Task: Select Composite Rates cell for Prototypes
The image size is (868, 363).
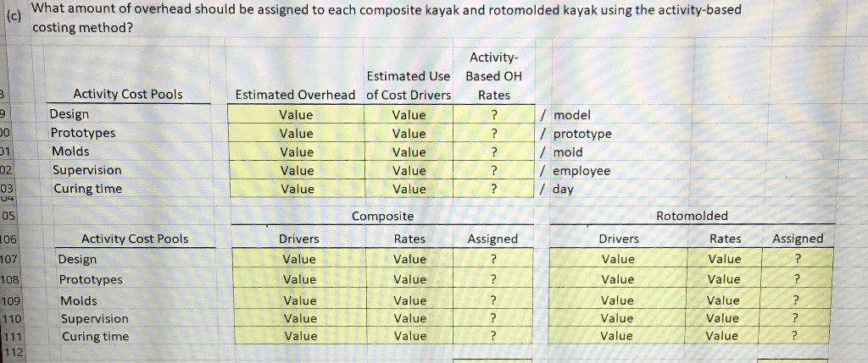Action: [x=409, y=279]
